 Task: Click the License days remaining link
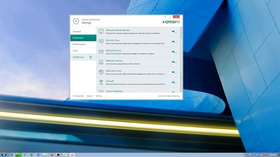(x=168, y=96)
